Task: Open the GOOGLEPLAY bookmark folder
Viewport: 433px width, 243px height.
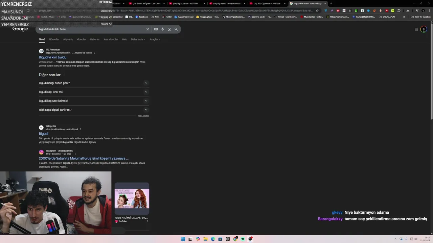Action: click(387, 17)
